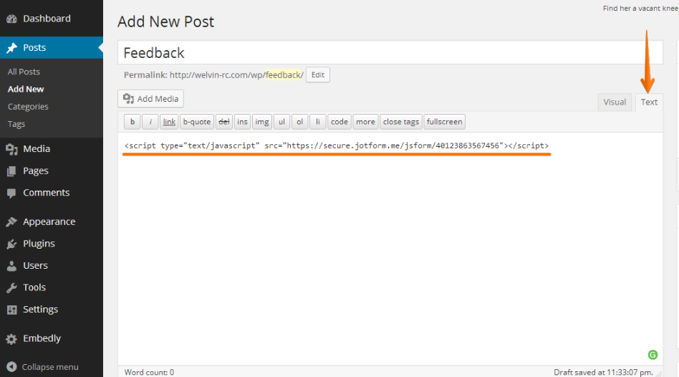Collapse the admin sidebar menu
Image resolution: width=679 pixels, height=377 pixels.
point(43,367)
